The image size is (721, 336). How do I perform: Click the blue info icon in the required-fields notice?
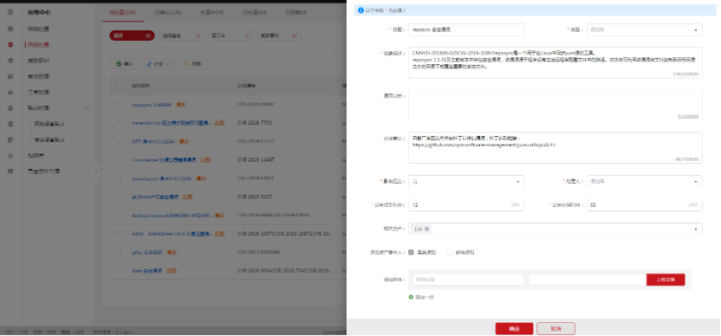(361, 10)
